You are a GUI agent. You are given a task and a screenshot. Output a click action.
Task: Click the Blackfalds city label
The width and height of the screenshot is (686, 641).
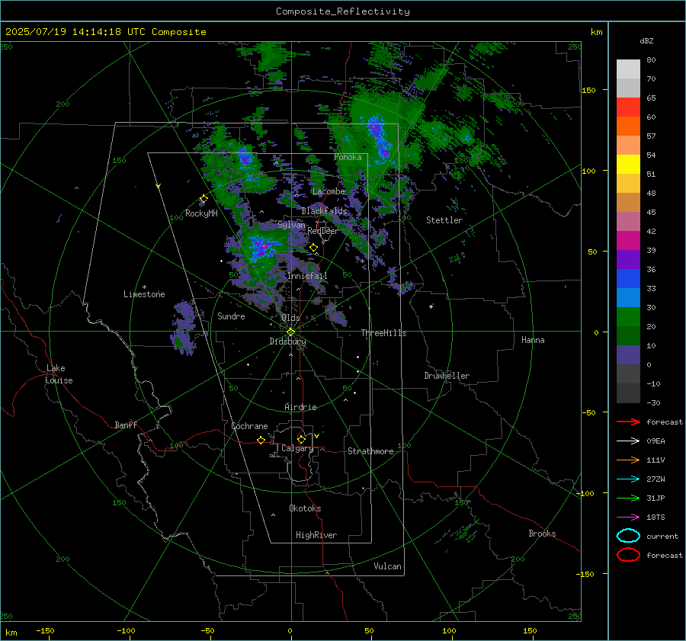(x=324, y=211)
